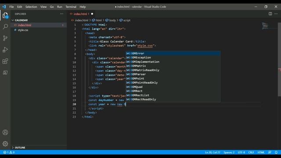281x158 pixels.
Task: Choose DOMParser autocomplete suggestion
Action: click(x=173, y=74)
